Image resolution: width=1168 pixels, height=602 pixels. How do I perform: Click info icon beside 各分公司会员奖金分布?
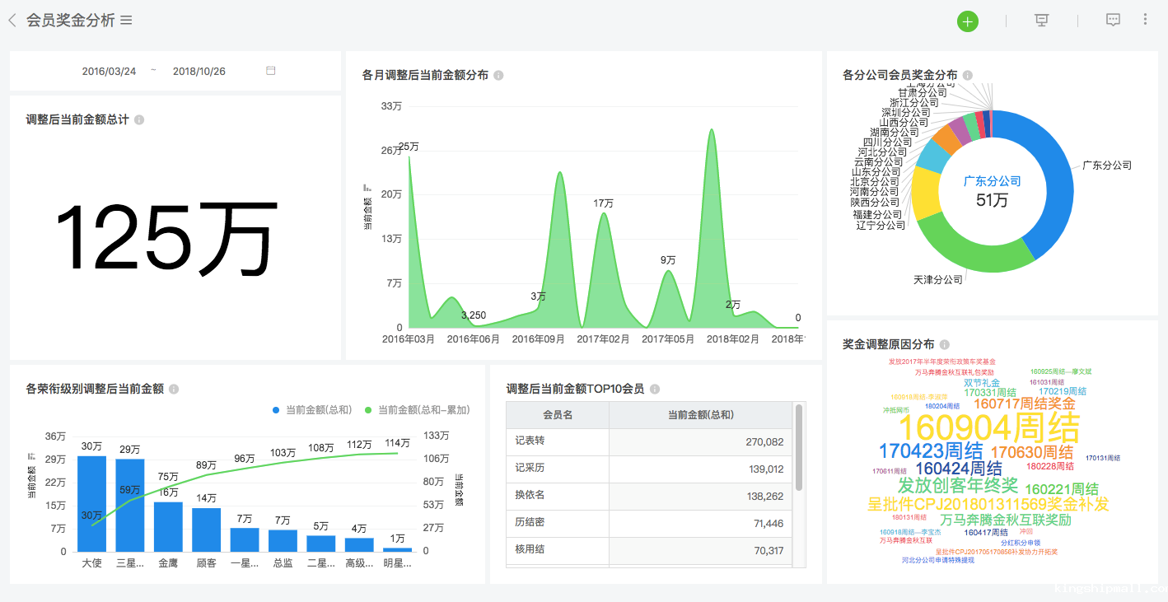click(967, 76)
